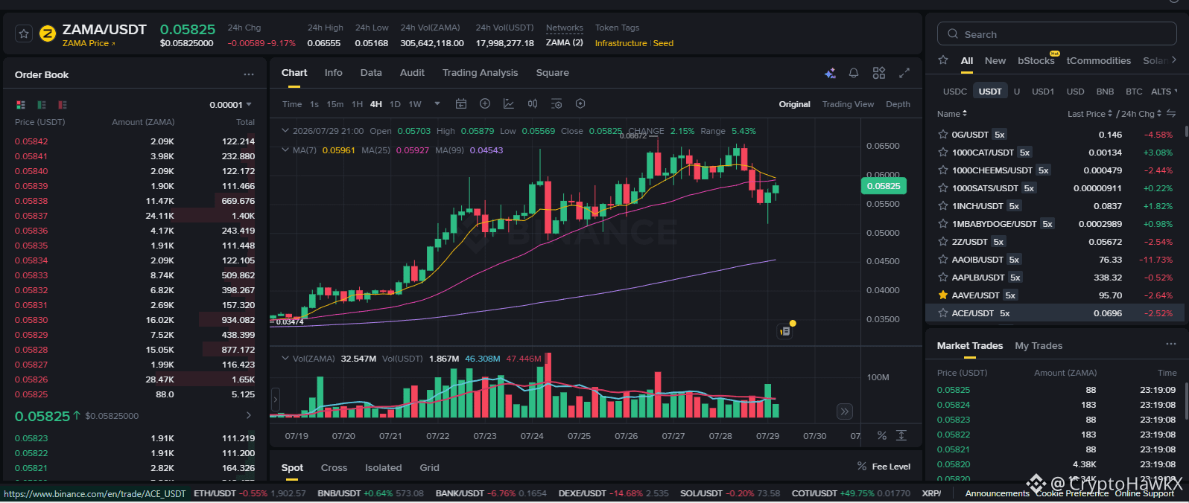Switch to the Info tab

coord(334,73)
